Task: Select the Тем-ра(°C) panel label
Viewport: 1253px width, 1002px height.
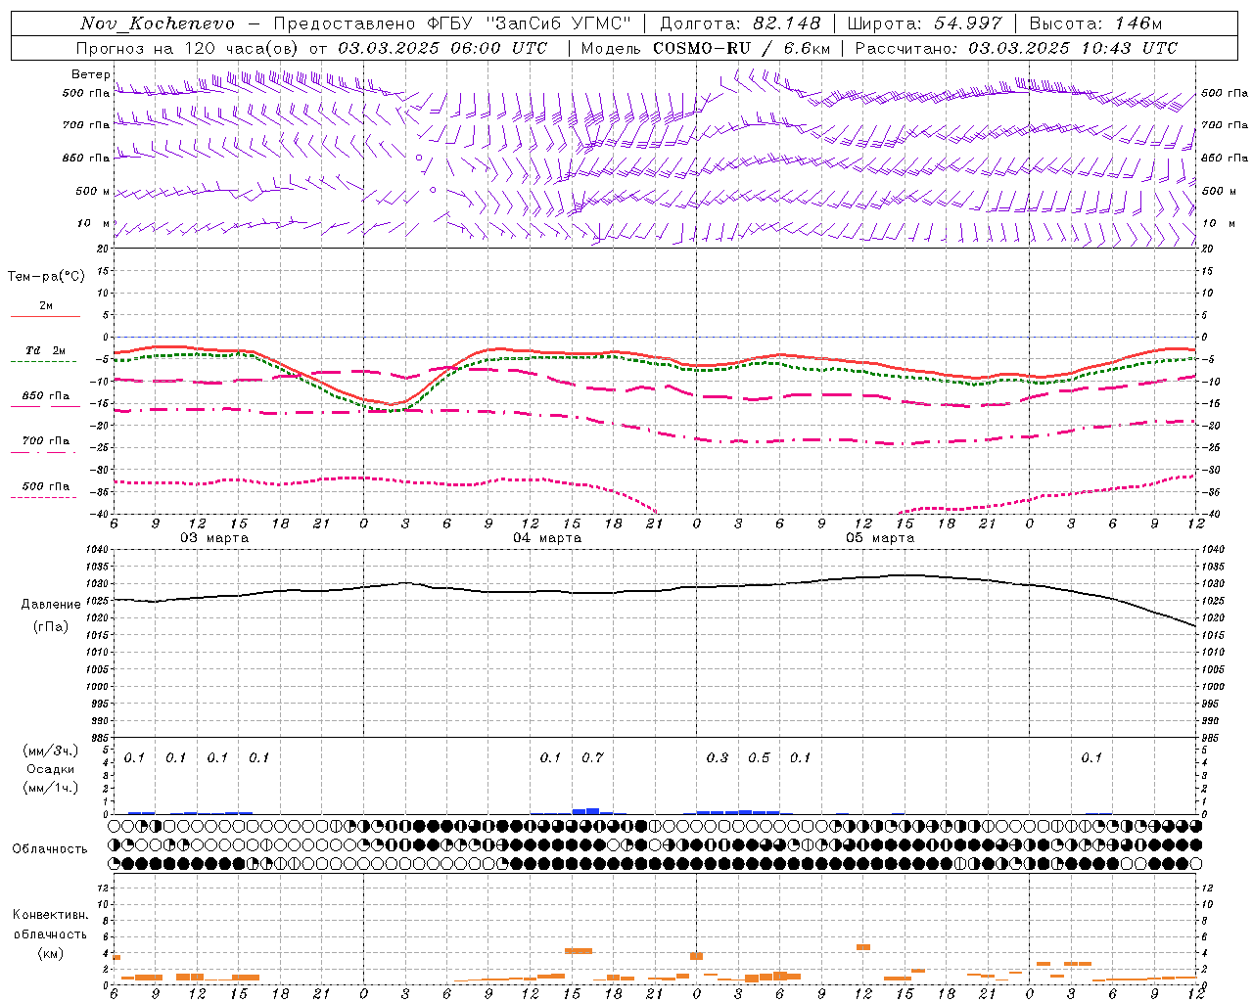Action: pos(46,277)
